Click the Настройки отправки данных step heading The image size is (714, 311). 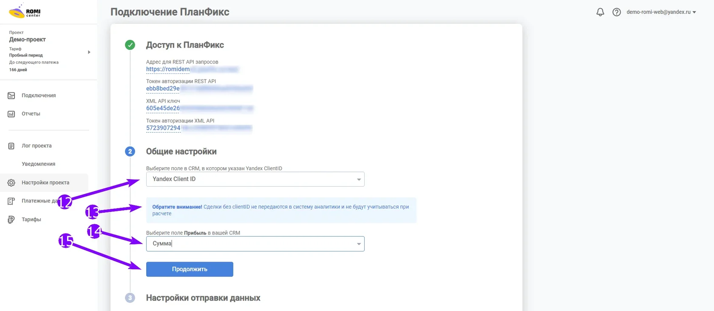tap(203, 298)
